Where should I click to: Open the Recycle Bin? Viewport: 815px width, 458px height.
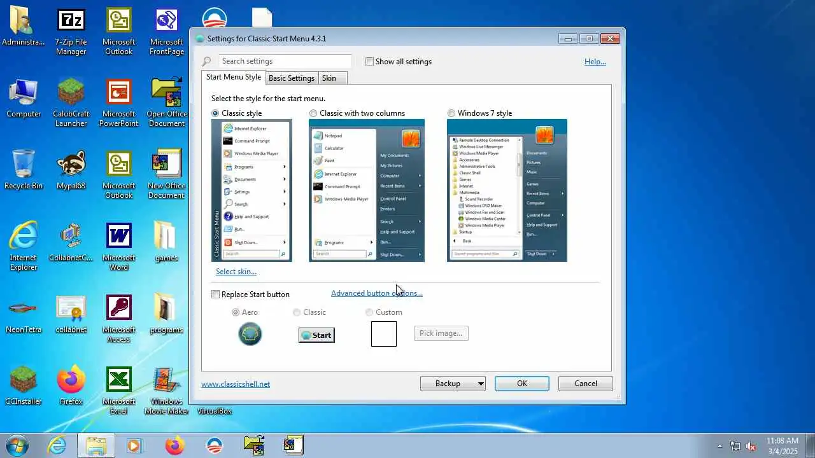pyautogui.click(x=24, y=170)
